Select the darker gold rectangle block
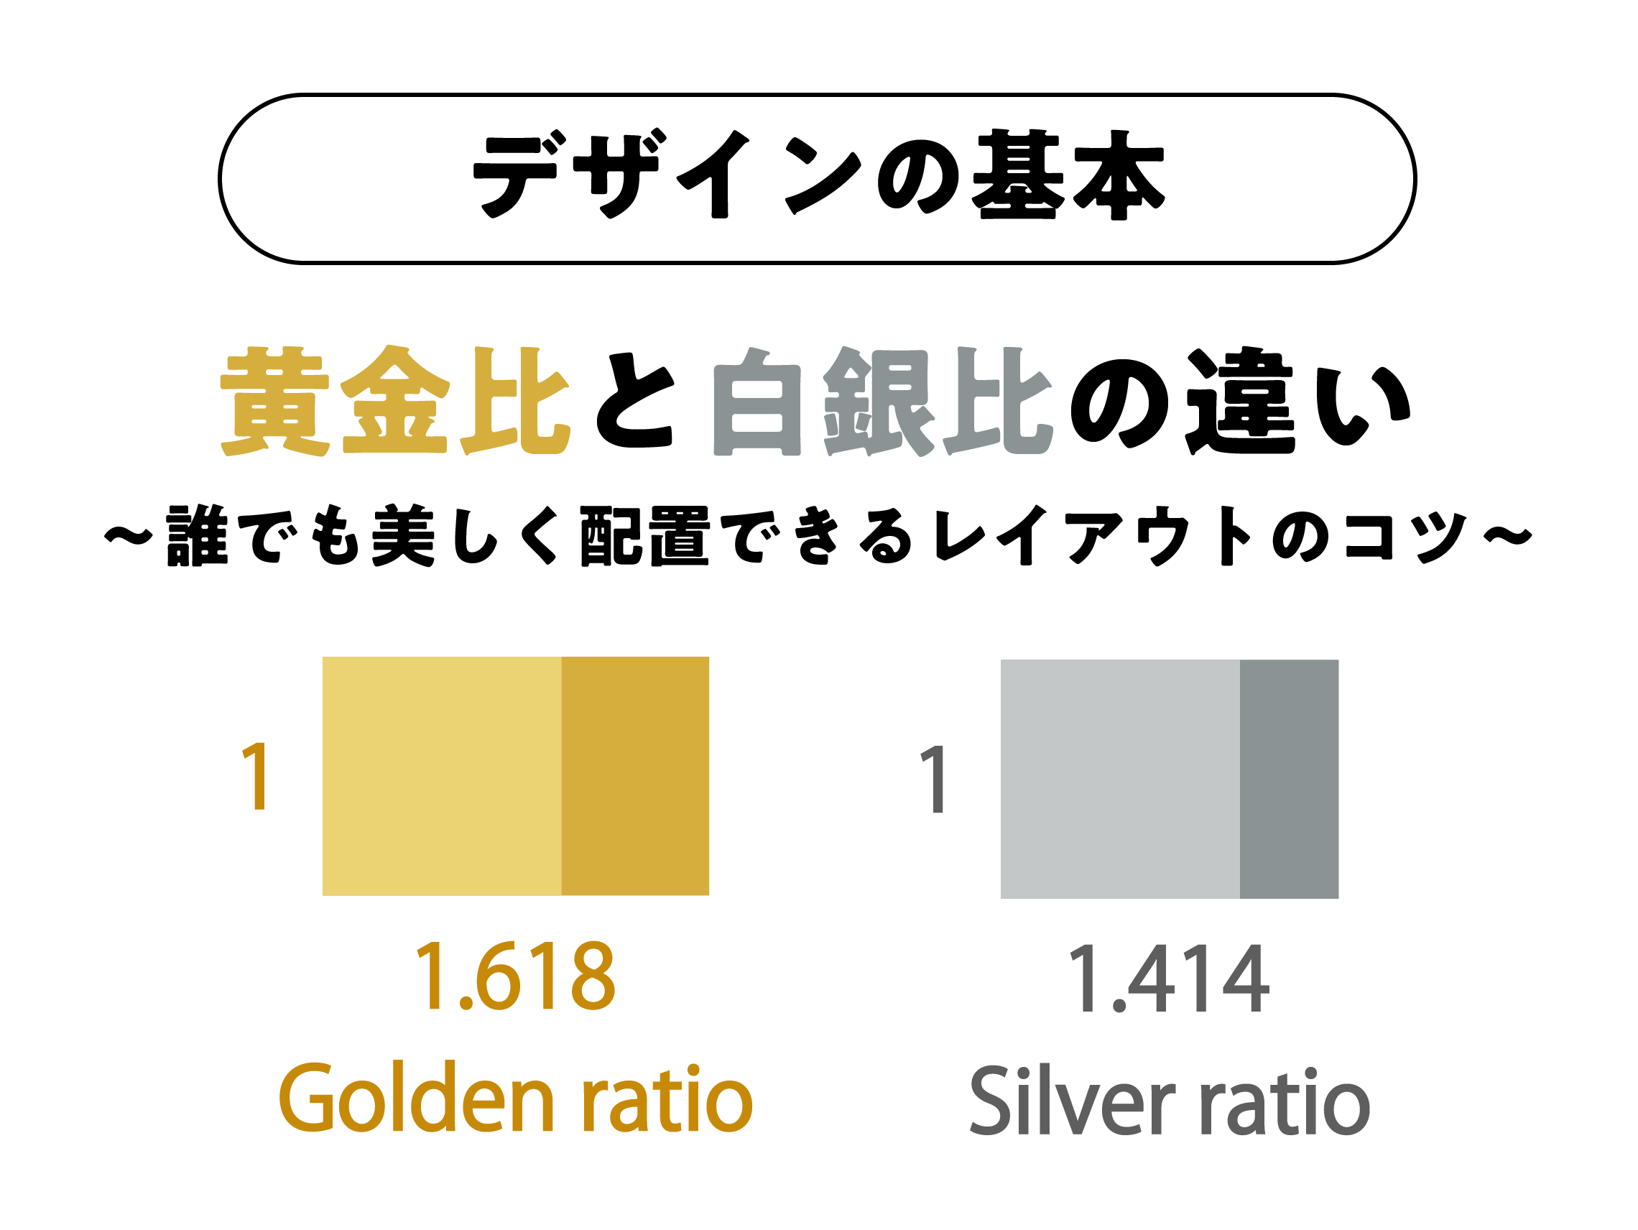The image size is (1638, 1230). pos(634,776)
